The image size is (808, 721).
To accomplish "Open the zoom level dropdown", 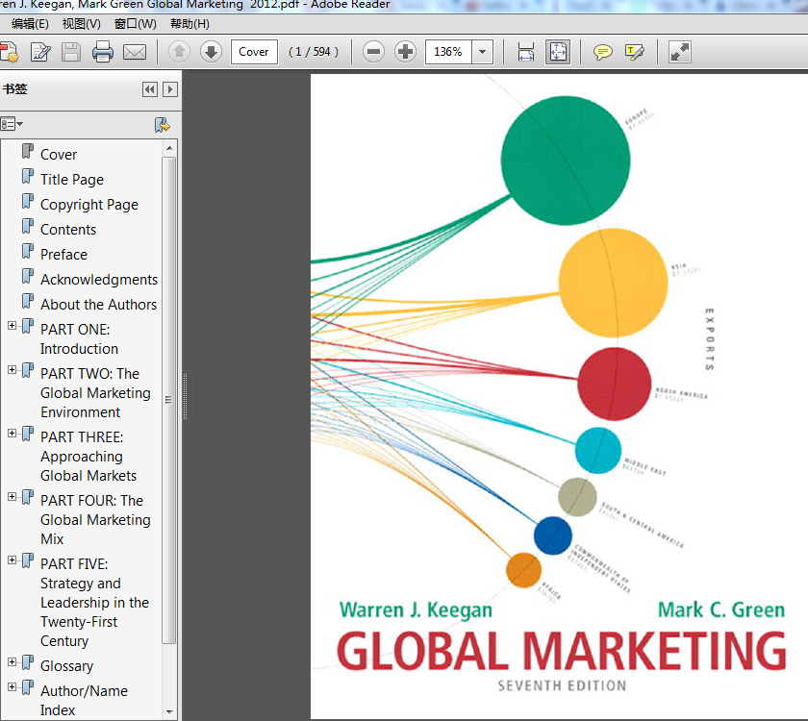I will [x=483, y=52].
